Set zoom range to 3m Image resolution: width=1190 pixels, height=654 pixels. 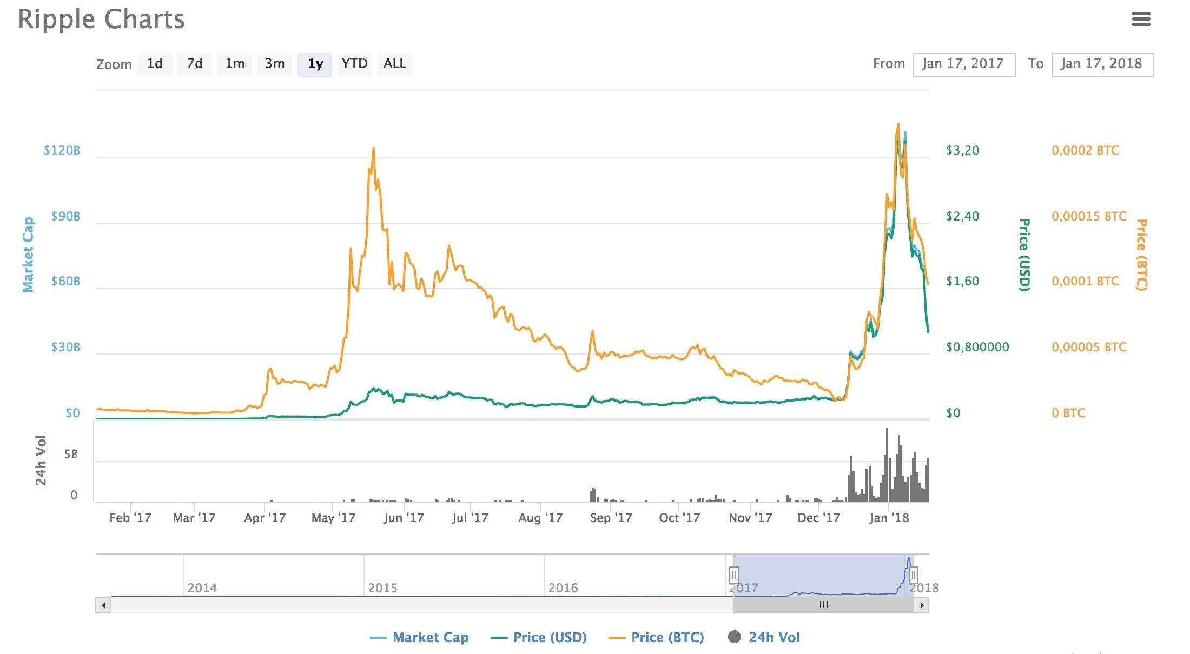(275, 64)
